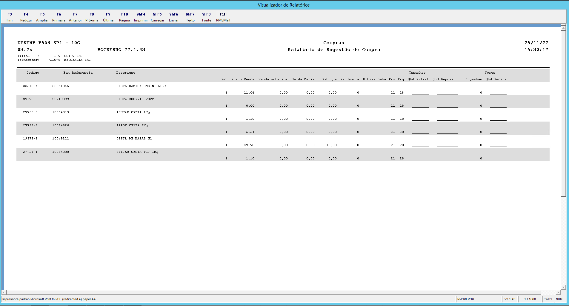Viewport: 569px width, 306px height.
Task: Open the F10 Página option
Action: [x=124, y=17]
